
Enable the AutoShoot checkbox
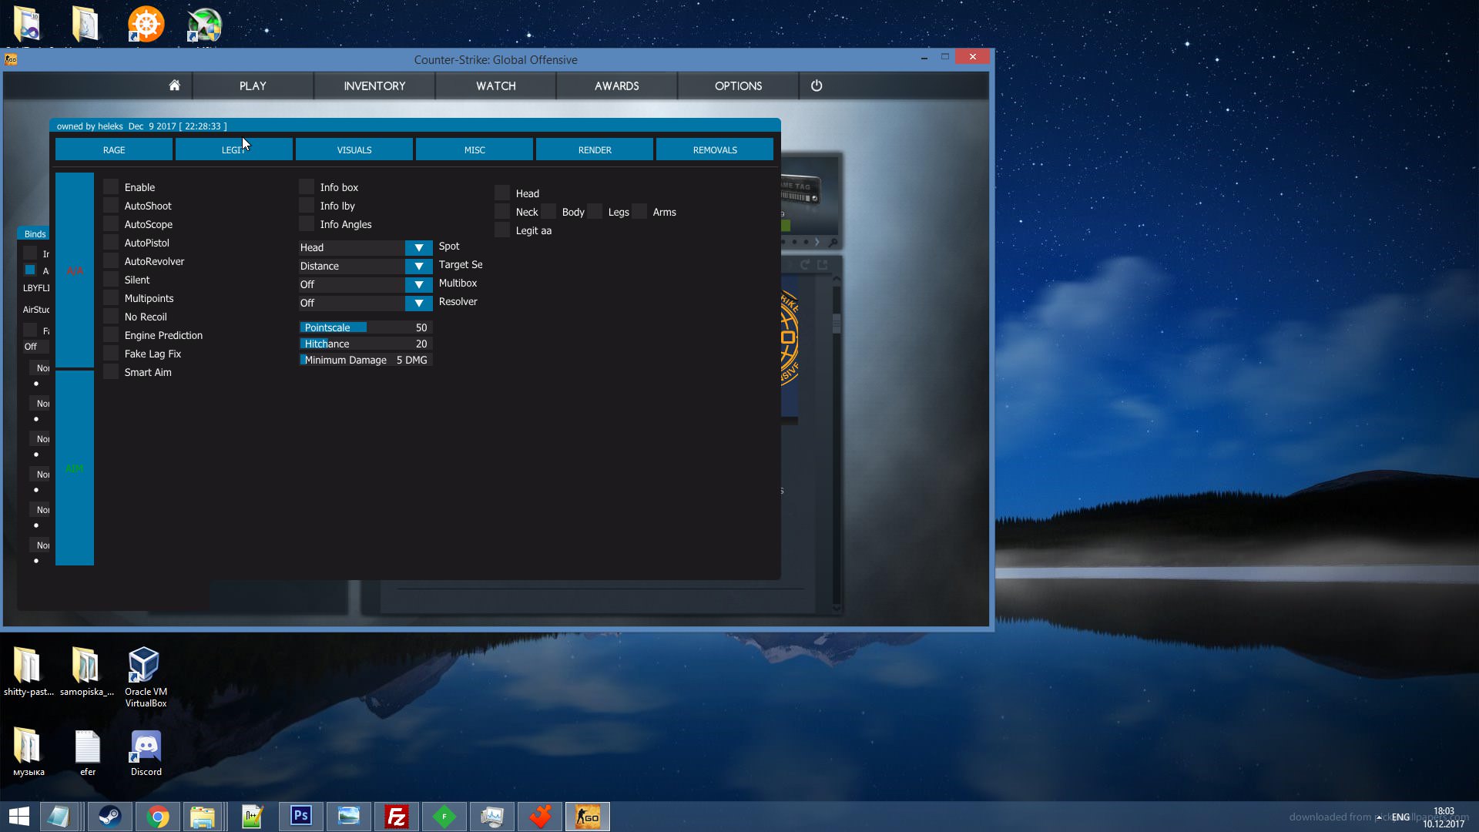click(112, 206)
